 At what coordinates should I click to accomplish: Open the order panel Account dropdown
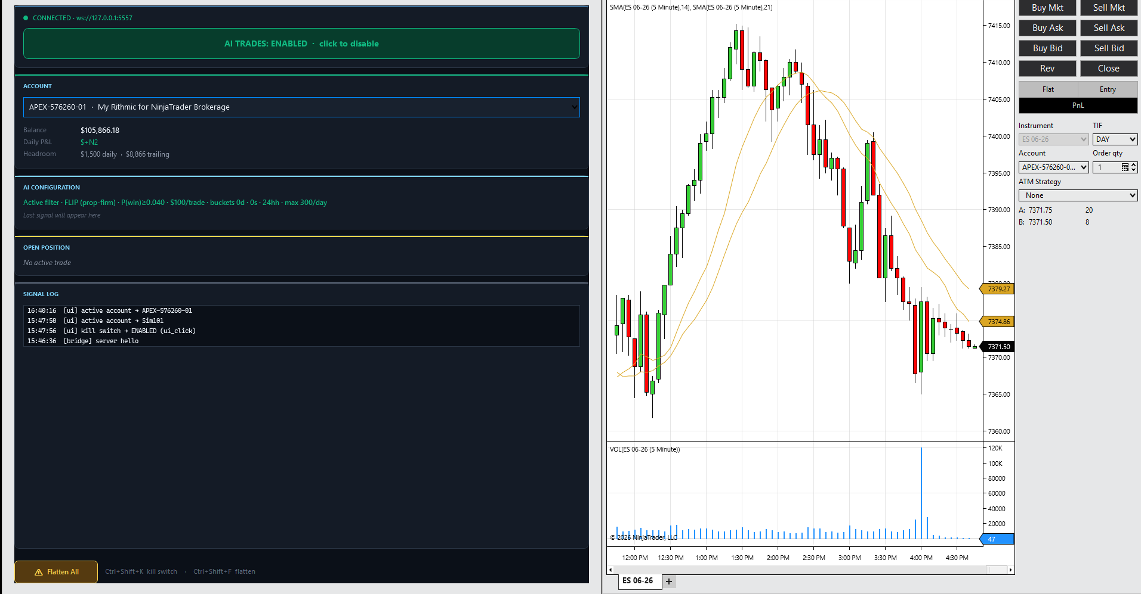tap(1053, 167)
